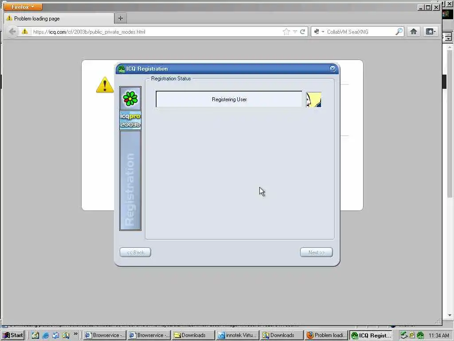Click the fourth quick launch search icon

click(66, 335)
